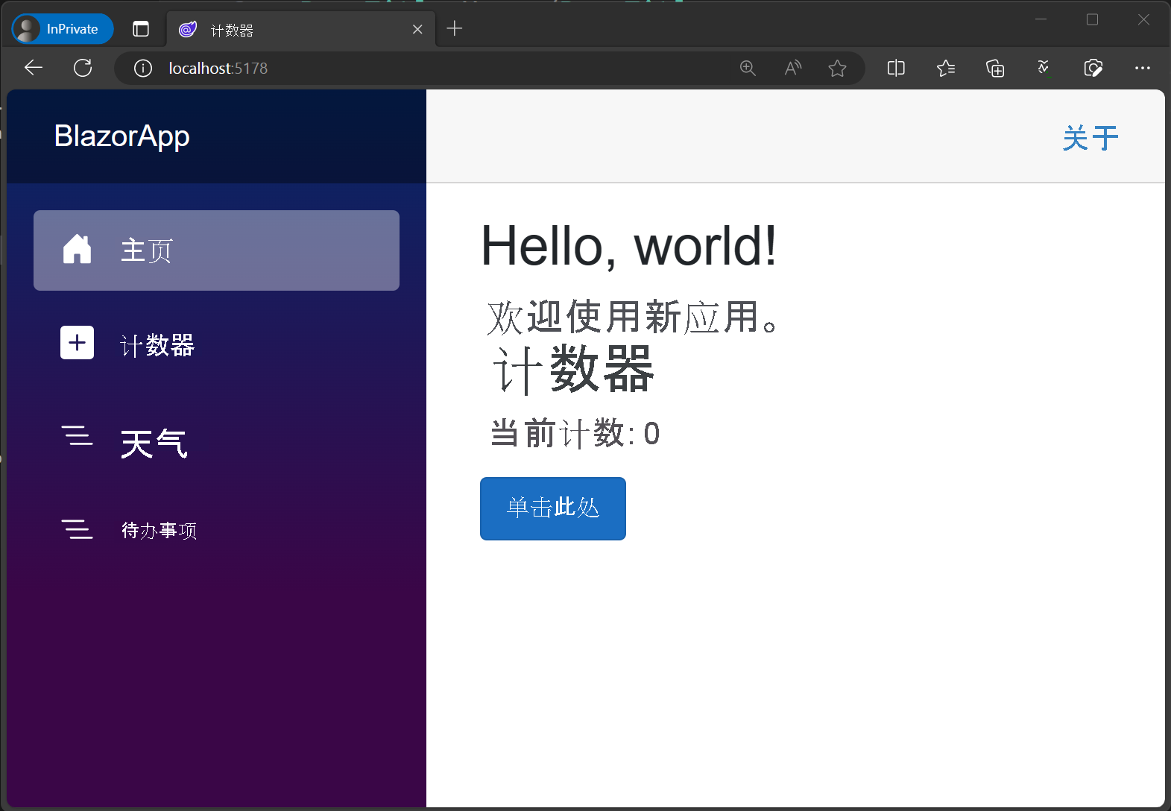Minimize the browser window
The height and width of the screenshot is (811, 1171).
pyautogui.click(x=1041, y=19)
